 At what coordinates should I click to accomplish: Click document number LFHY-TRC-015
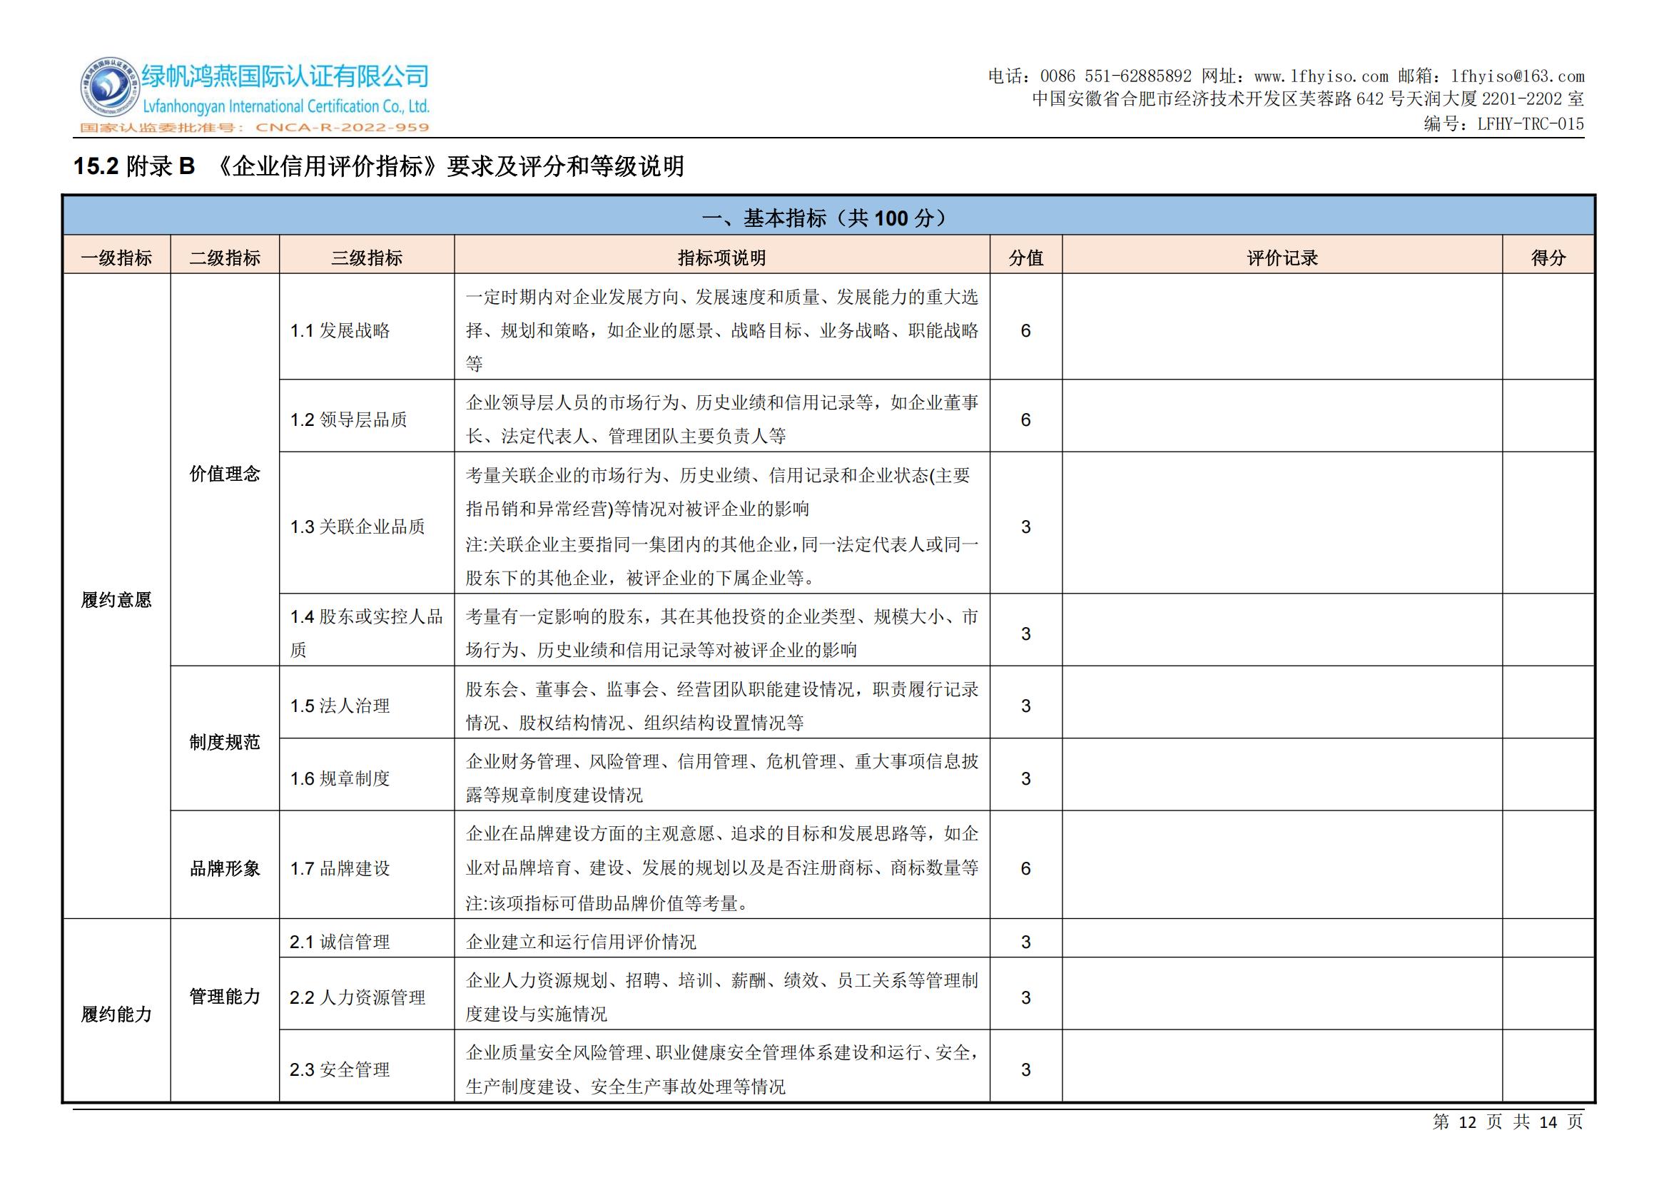tap(1531, 124)
